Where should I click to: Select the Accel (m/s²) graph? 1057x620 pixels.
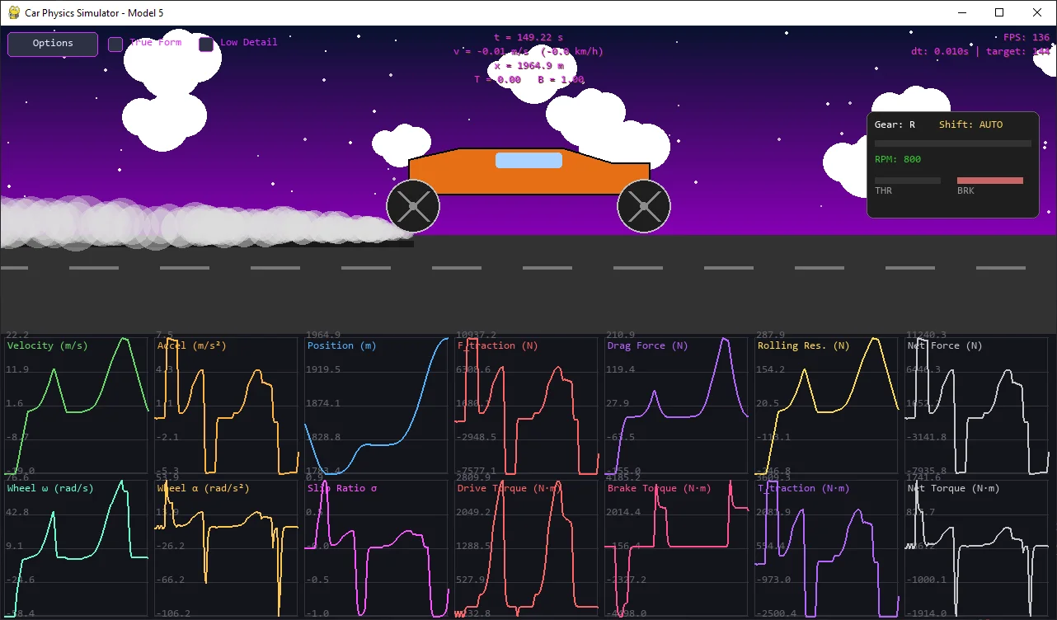pyautogui.click(x=227, y=406)
